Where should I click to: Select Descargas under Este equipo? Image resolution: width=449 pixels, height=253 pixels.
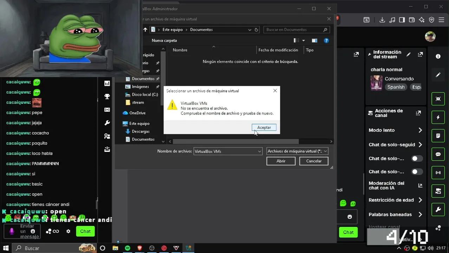[141, 131]
